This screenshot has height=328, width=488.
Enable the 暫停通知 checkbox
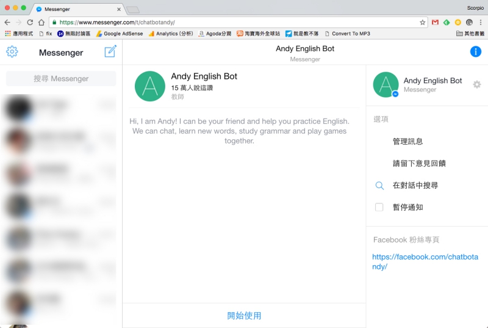click(379, 208)
